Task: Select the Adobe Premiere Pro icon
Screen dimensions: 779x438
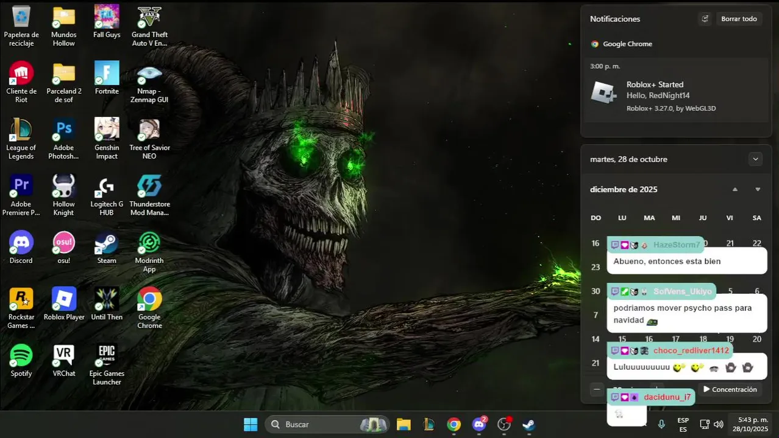Action: click(x=21, y=195)
